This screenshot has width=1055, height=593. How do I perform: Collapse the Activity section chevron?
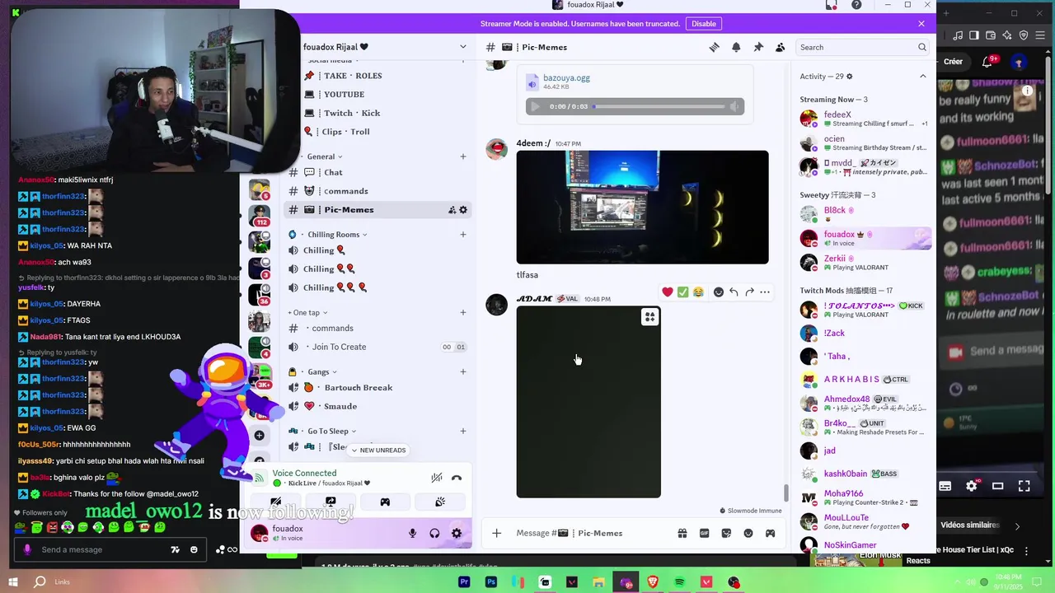click(922, 76)
